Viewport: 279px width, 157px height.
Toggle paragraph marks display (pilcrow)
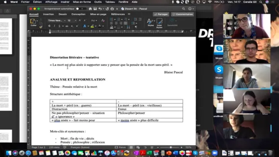coord(136,27)
